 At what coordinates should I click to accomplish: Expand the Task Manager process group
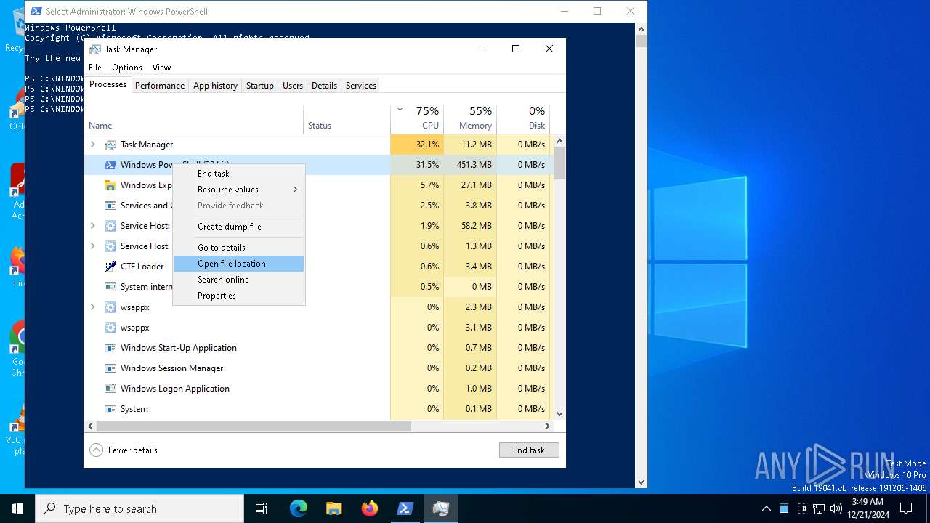(x=92, y=145)
